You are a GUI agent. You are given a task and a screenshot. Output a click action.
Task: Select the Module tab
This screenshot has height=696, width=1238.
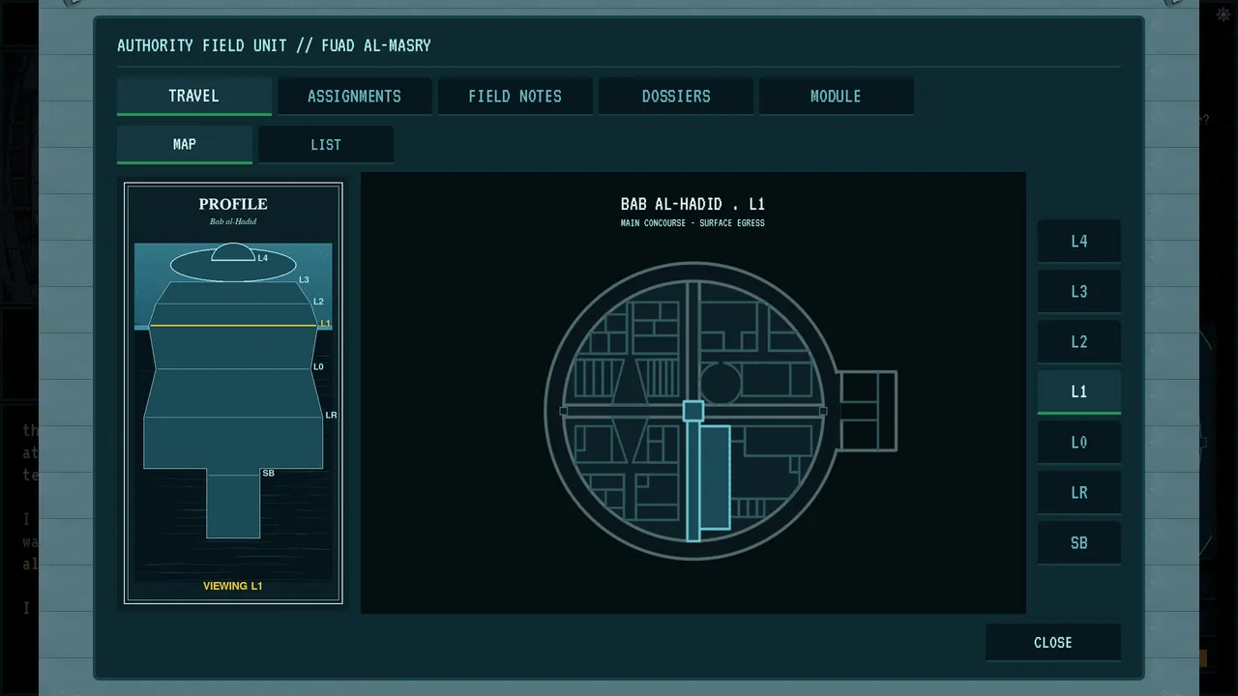tap(836, 96)
